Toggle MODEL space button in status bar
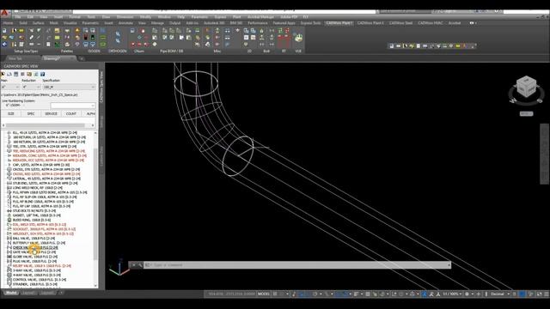Image resolution: width=550 pixels, height=309 pixels. [264, 294]
